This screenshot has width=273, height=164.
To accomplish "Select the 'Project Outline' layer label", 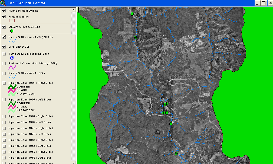I will (x=18, y=16).
